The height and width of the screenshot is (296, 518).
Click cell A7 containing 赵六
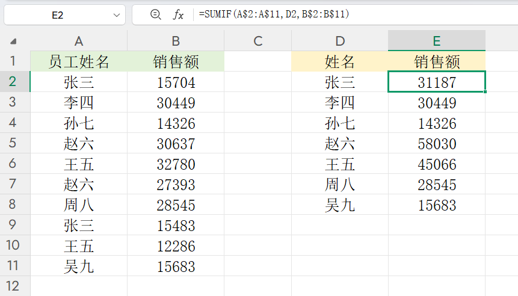pos(78,185)
